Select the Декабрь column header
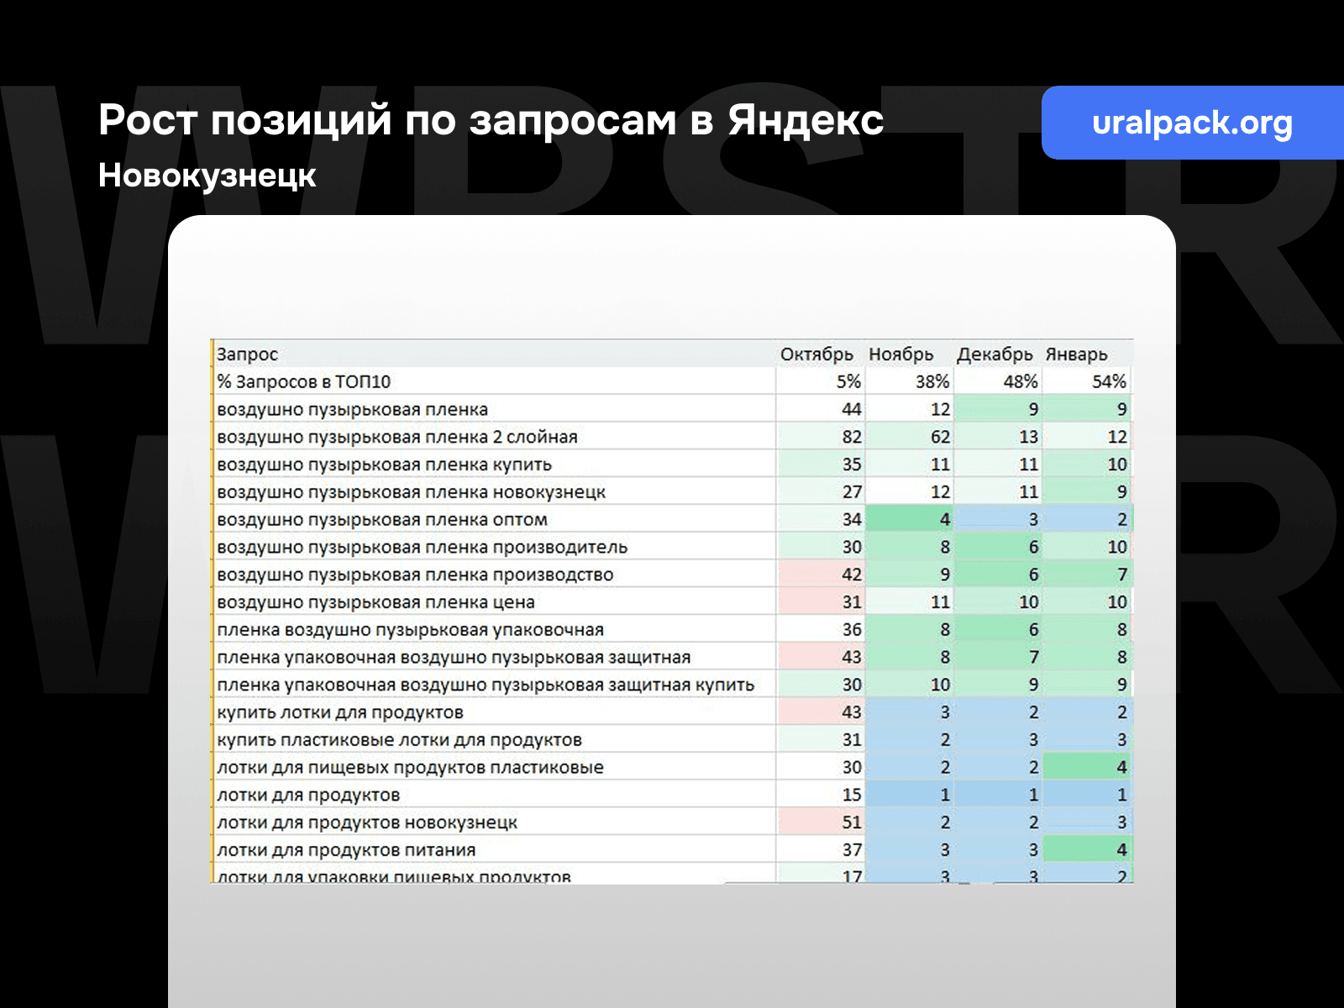 tap(995, 354)
